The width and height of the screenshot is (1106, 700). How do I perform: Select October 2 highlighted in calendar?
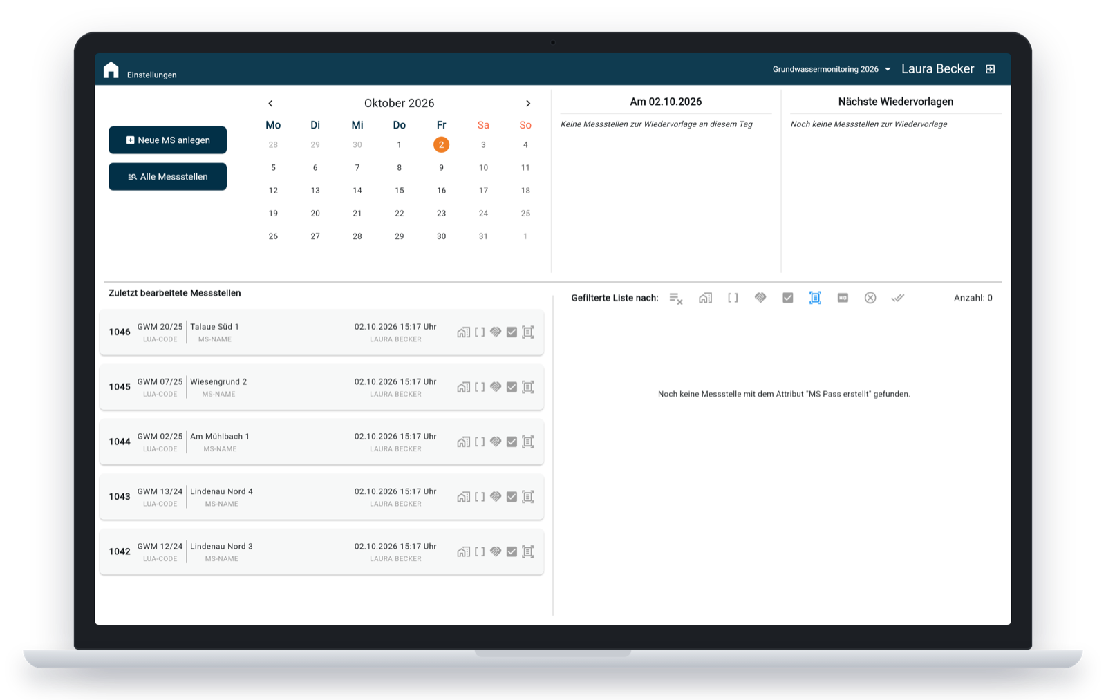[x=441, y=144]
